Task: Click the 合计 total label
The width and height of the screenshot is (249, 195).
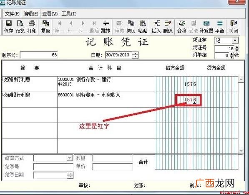Action: (x=143, y=162)
